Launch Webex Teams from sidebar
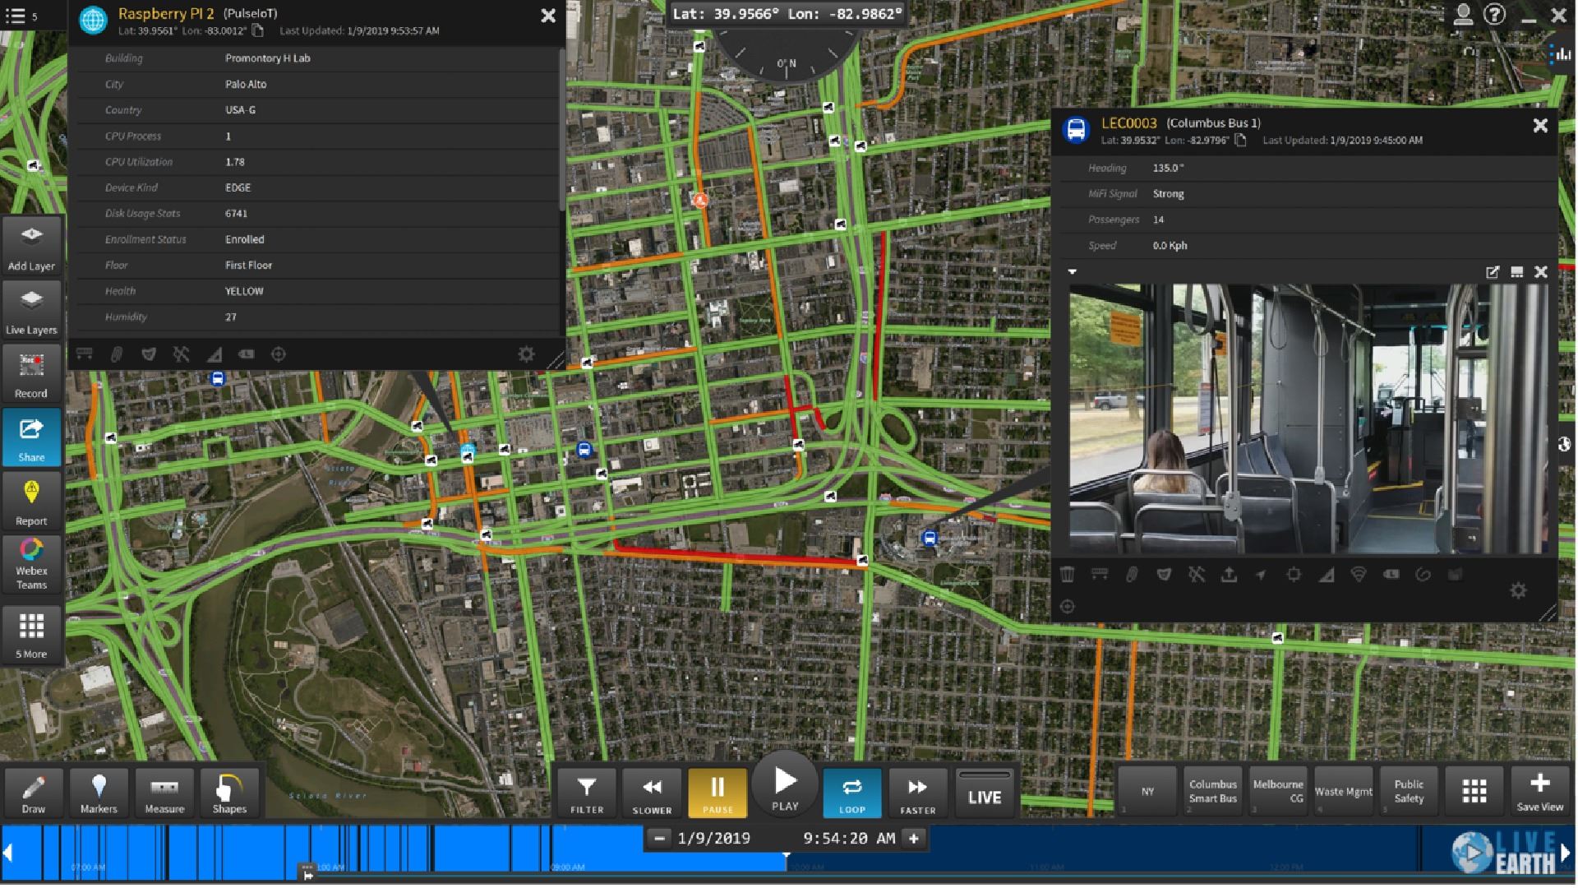 pyautogui.click(x=31, y=565)
